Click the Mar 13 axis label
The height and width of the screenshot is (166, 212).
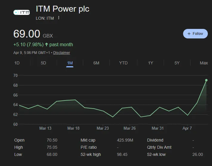45,128
